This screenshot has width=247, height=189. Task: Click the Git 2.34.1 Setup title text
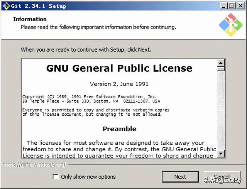39,6
